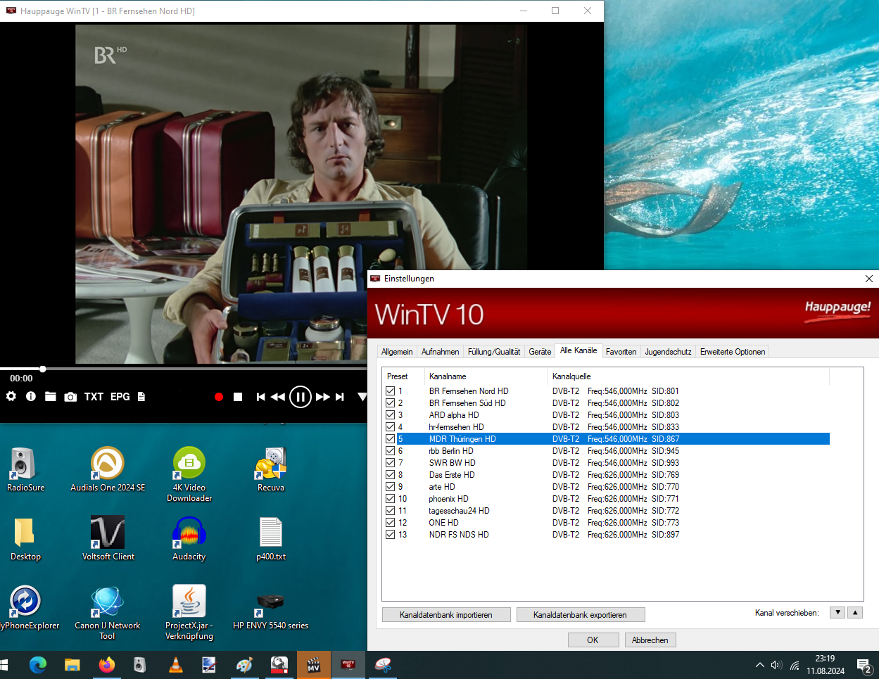Open Recuva desktop icon

271,469
